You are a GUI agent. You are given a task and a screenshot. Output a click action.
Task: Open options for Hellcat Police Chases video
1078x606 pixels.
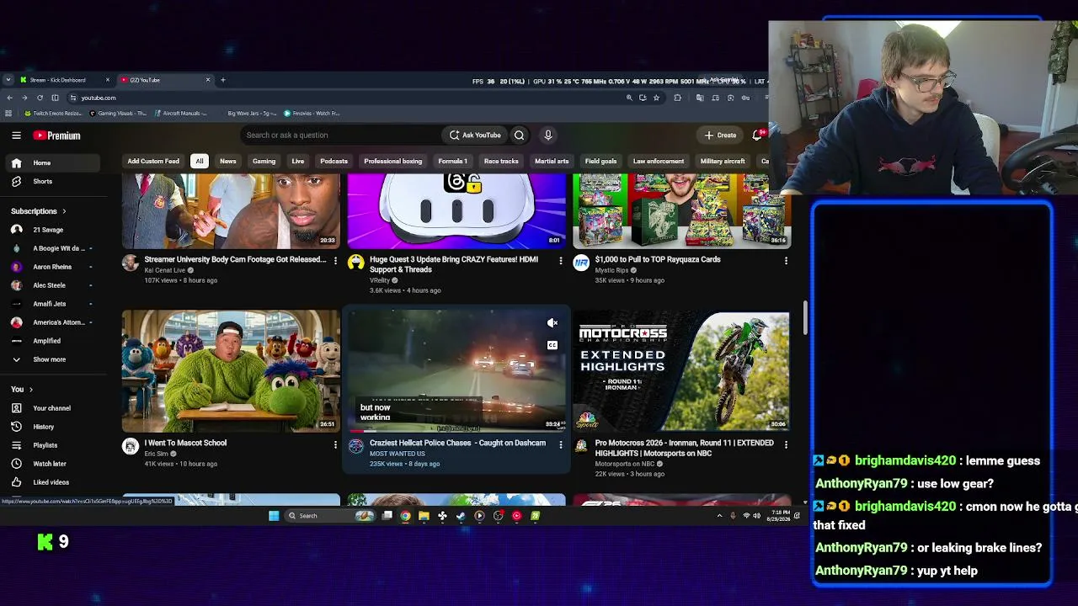click(x=561, y=444)
